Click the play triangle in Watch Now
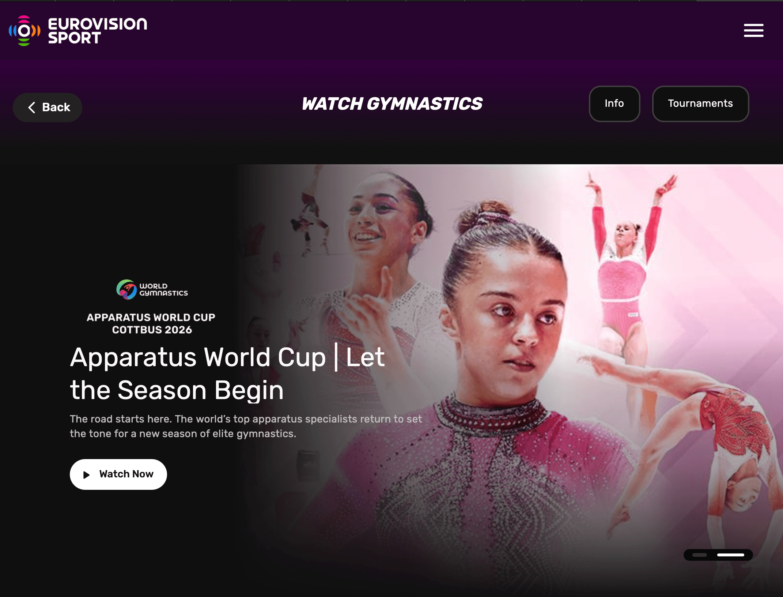Screen dimensions: 783x597 click(86, 475)
